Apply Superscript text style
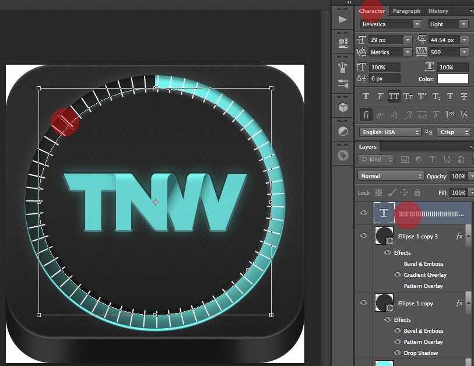The image size is (474, 366). click(422, 96)
